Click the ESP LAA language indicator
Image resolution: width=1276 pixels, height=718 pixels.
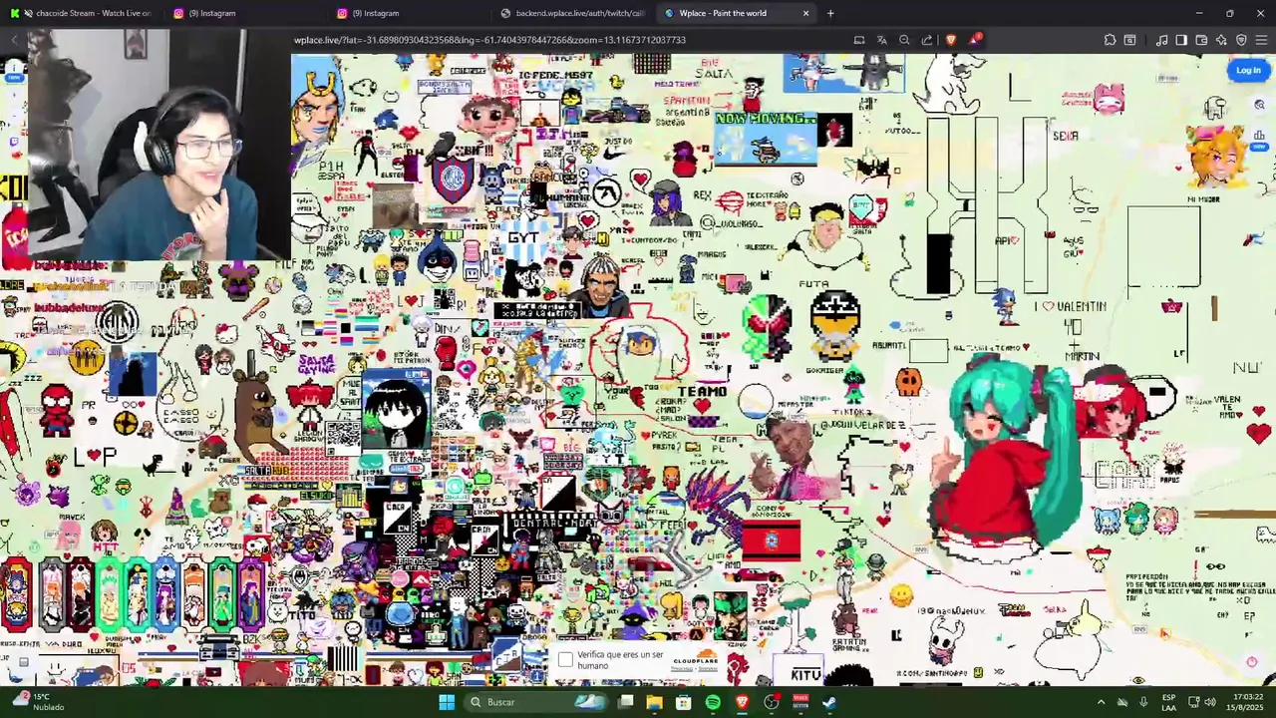[x=1168, y=702]
